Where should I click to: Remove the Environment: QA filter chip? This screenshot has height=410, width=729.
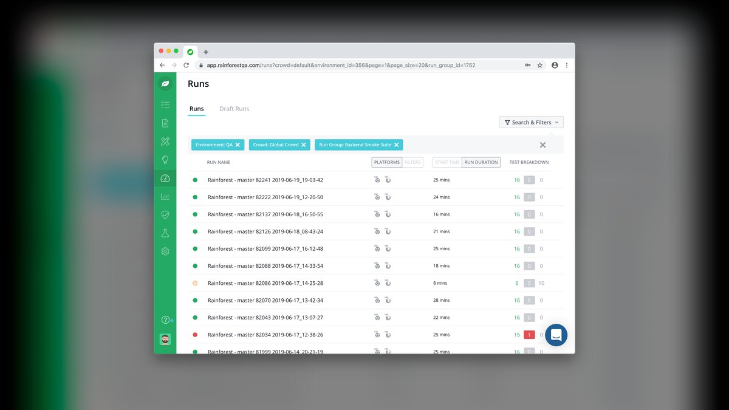coord(238,145)
